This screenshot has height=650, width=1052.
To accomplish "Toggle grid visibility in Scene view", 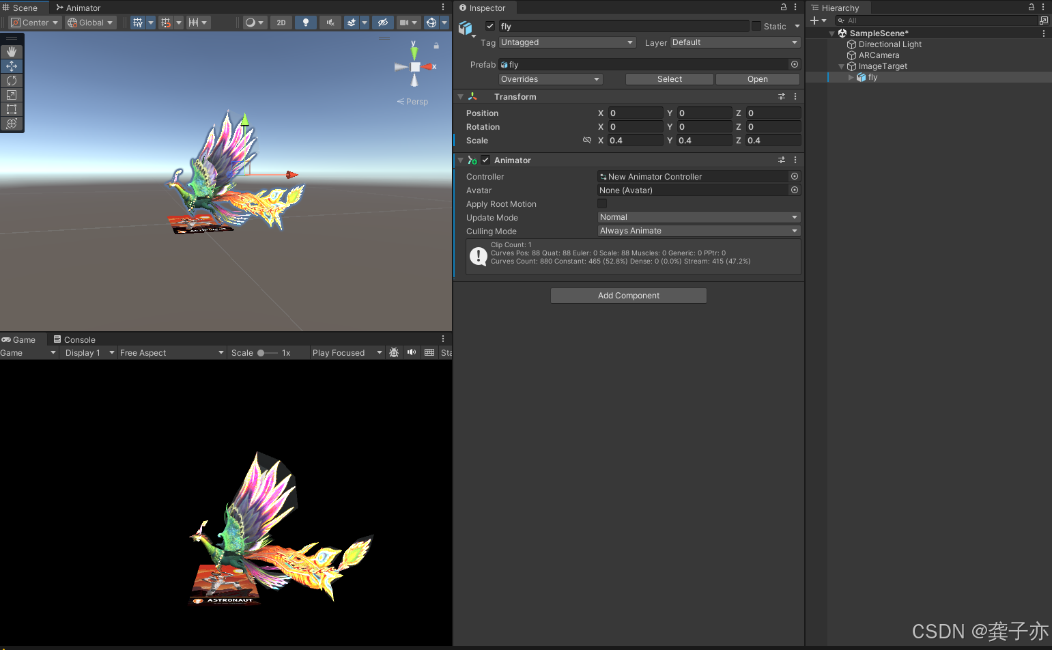I will (x=138, y=23).
